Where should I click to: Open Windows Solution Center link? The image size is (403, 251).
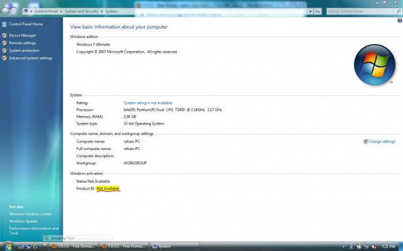tap(30, 214)
